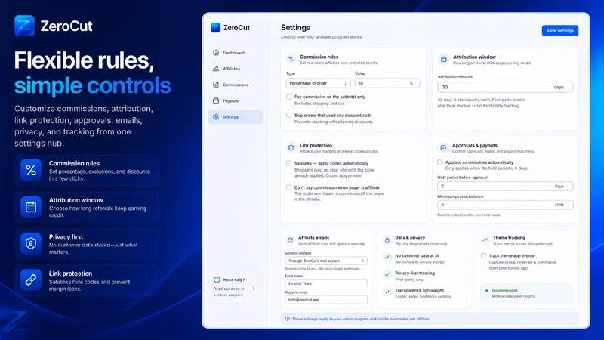This screenshot has height=340, width=604.
Task: Expand the Need help chevron arrow
Action: pyautogui.click(x=254, y=289)
